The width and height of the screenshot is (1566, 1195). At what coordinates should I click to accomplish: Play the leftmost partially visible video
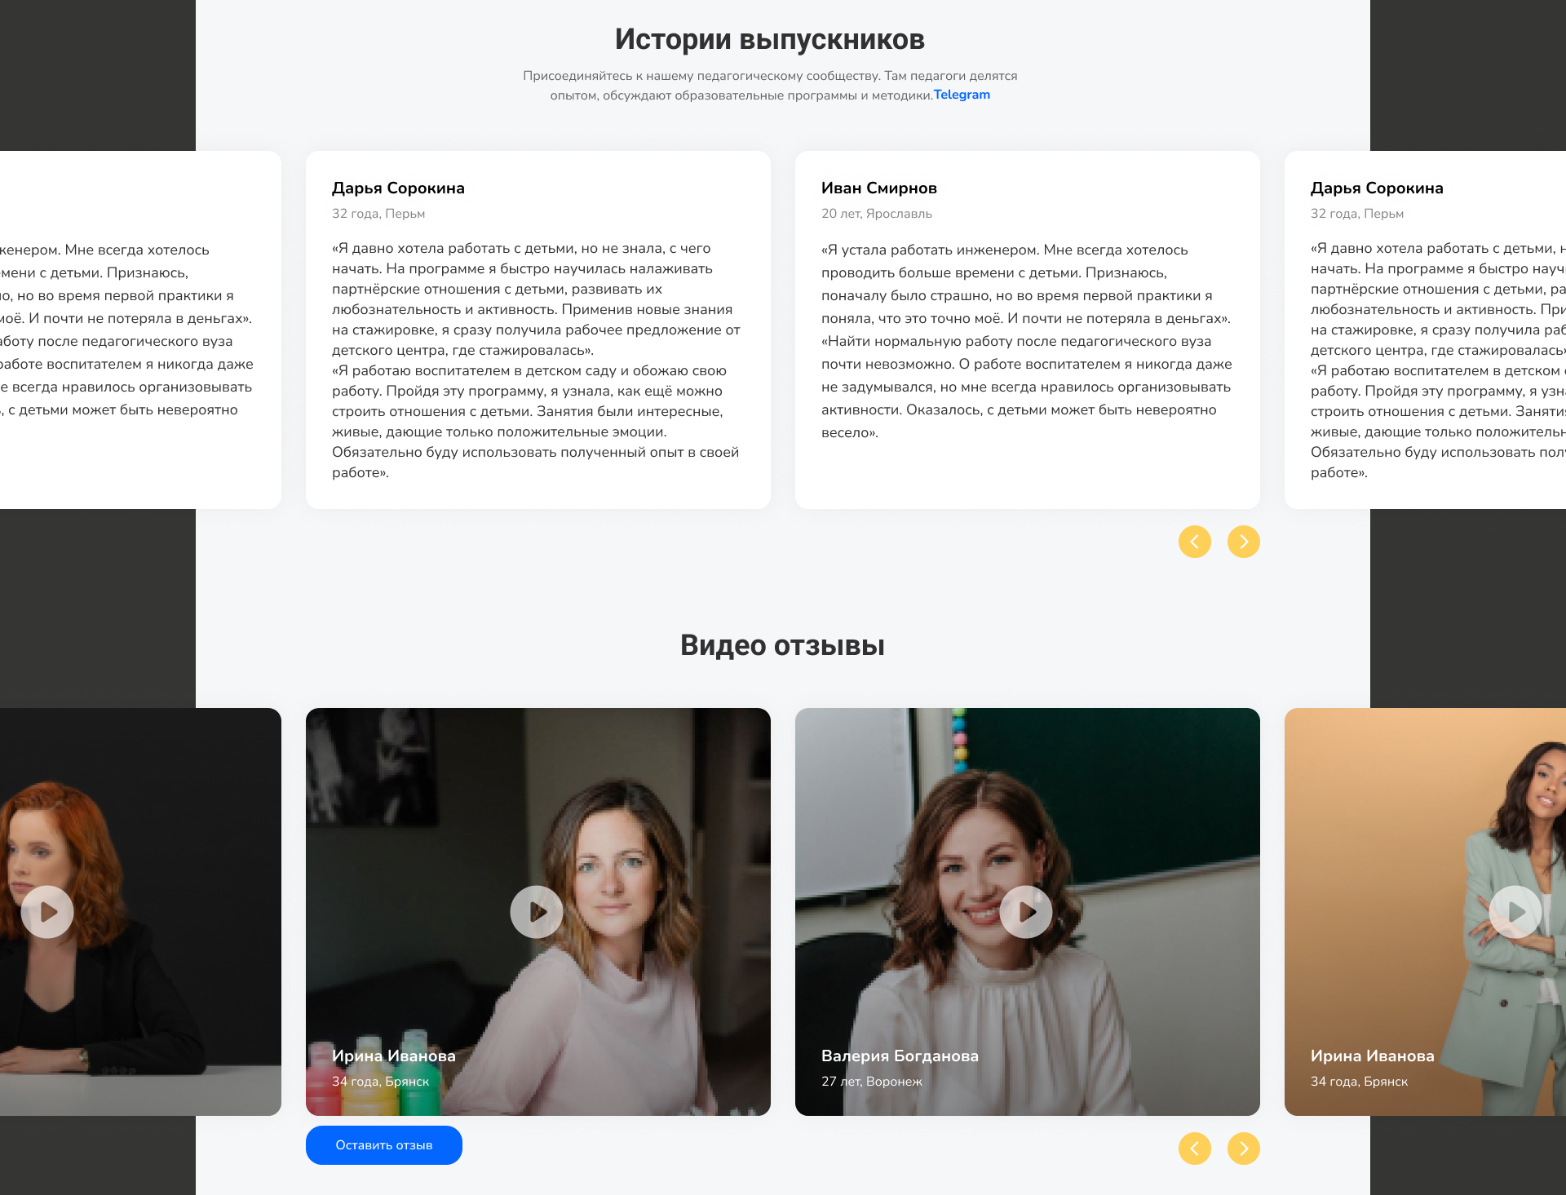[46, 911]
